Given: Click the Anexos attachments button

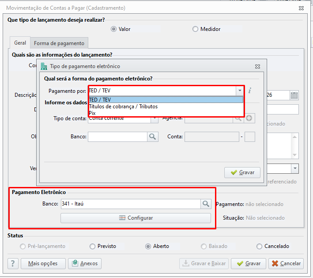Looking at the screenshot, I should coord(85,263).
